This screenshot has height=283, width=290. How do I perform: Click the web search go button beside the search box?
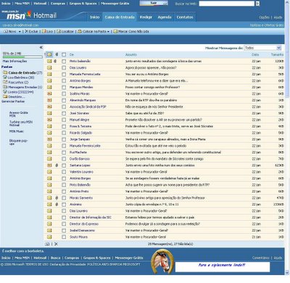(x=257, y=4)
